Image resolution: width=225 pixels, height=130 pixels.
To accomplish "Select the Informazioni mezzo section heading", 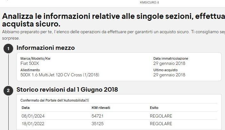I will [x=46, y=48].
